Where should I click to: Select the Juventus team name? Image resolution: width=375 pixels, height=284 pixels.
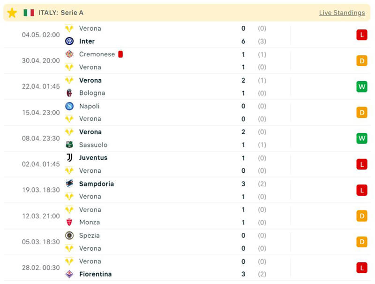pos(93,158)
